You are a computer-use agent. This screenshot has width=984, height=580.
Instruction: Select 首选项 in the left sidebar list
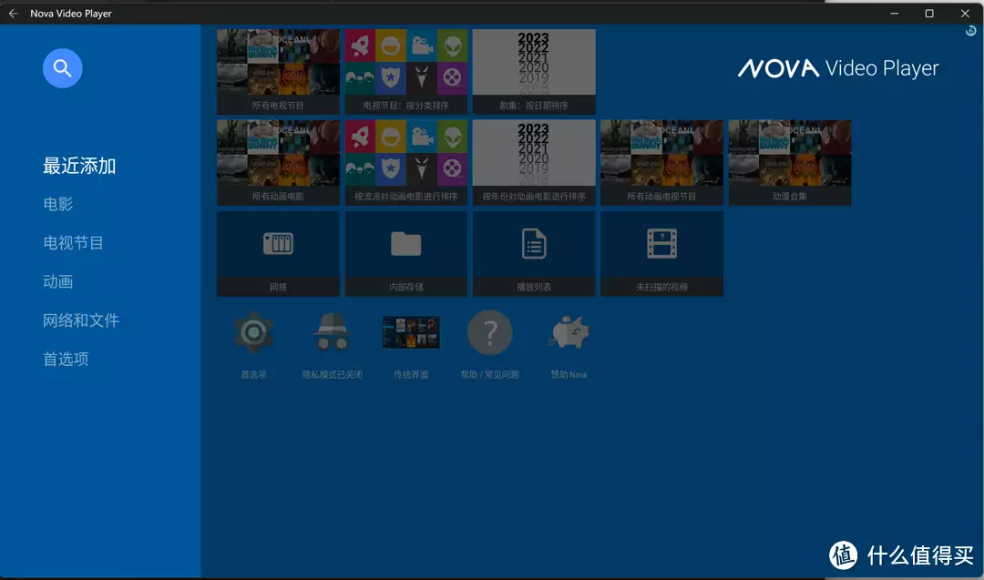pyautogui.click(x=66, y=360)
